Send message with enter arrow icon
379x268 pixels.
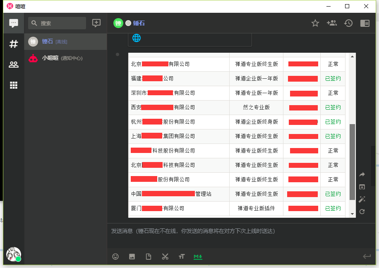point(367,257)
